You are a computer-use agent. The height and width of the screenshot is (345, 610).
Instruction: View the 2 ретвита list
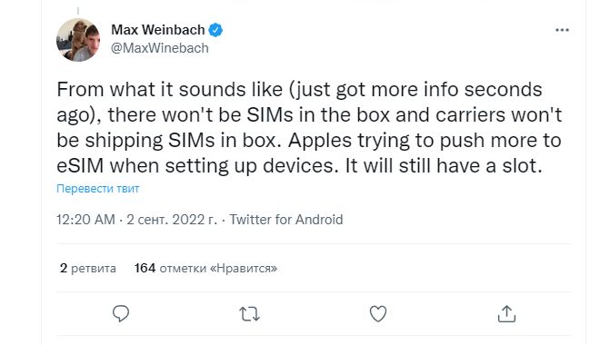coord(88,268)
